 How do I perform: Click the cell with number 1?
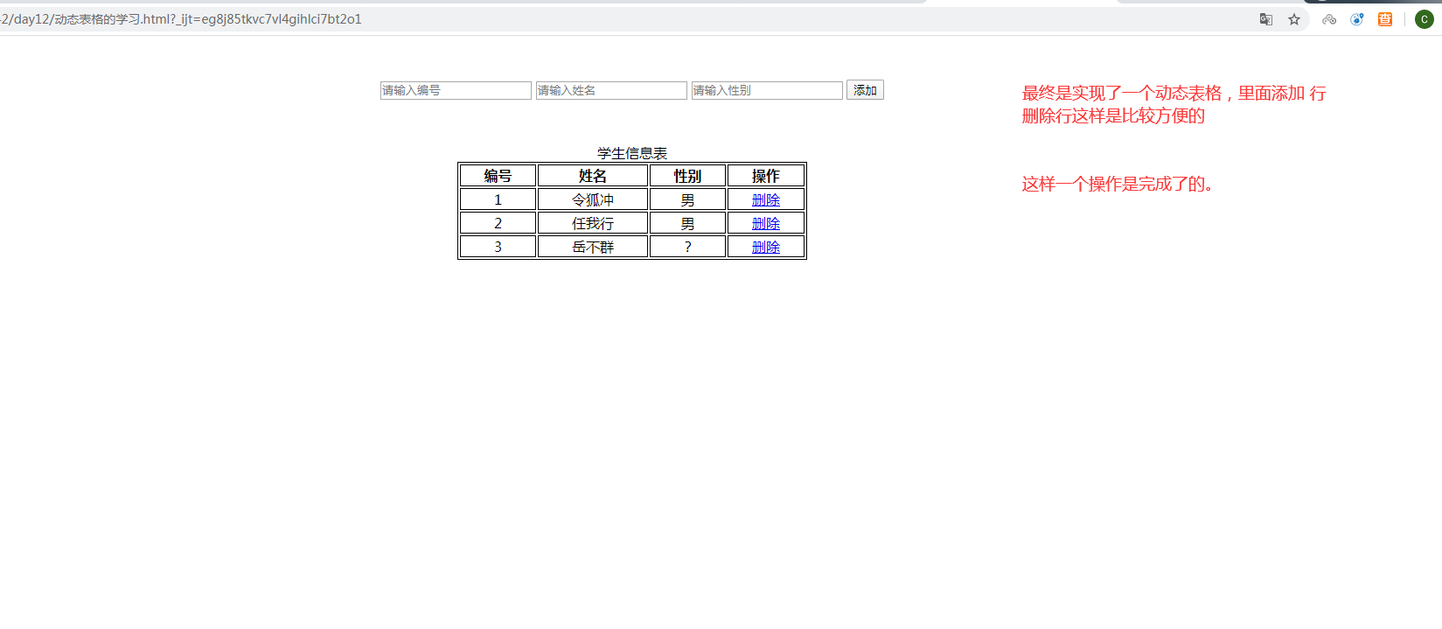pos(498,199)
